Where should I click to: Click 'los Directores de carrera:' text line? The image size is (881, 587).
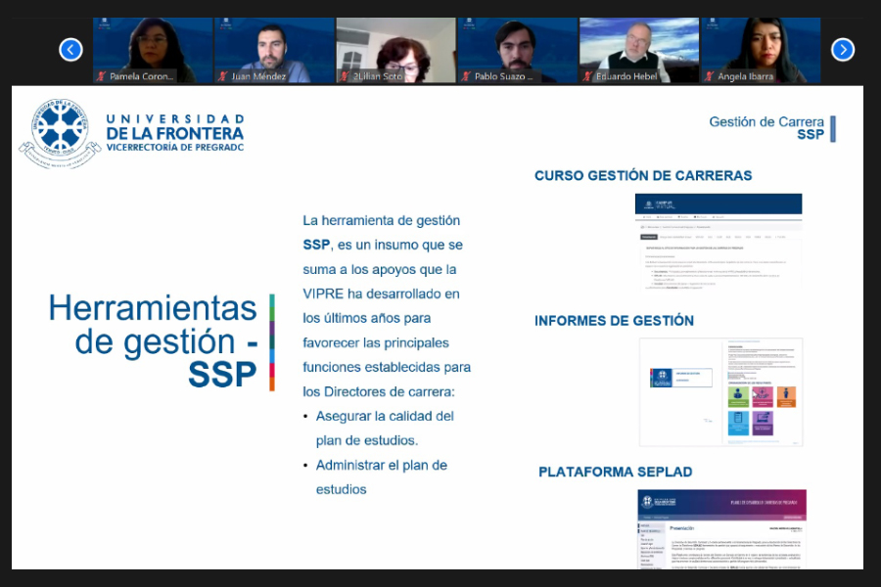379,391
